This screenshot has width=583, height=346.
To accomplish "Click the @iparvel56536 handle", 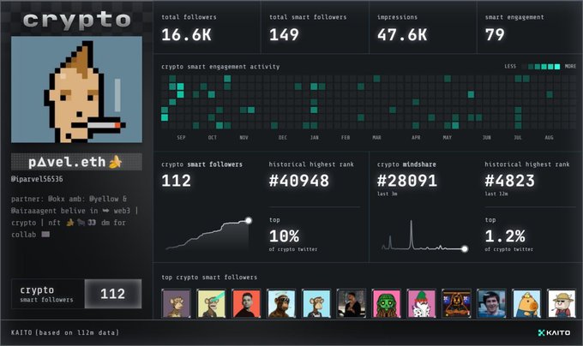I will [x=37, y=179].
